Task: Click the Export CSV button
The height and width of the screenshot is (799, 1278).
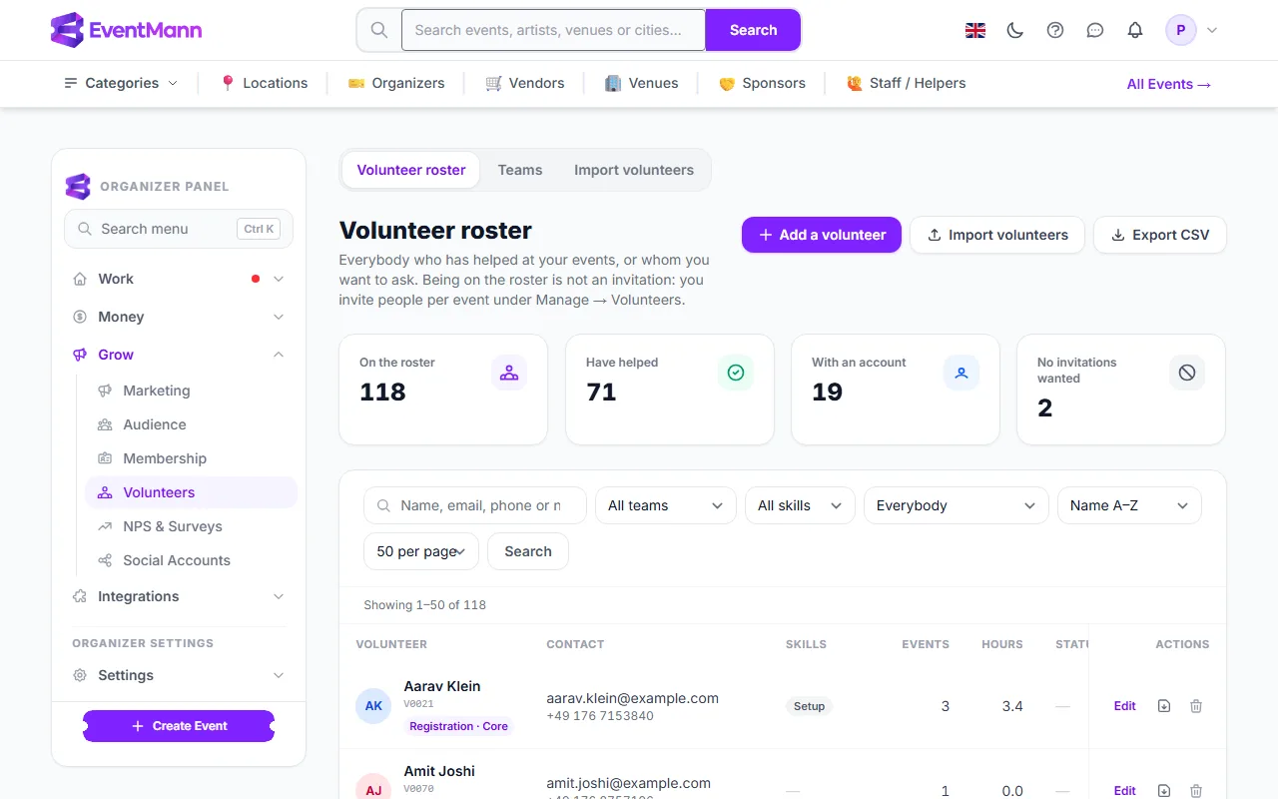Action: click(1160, 235)
